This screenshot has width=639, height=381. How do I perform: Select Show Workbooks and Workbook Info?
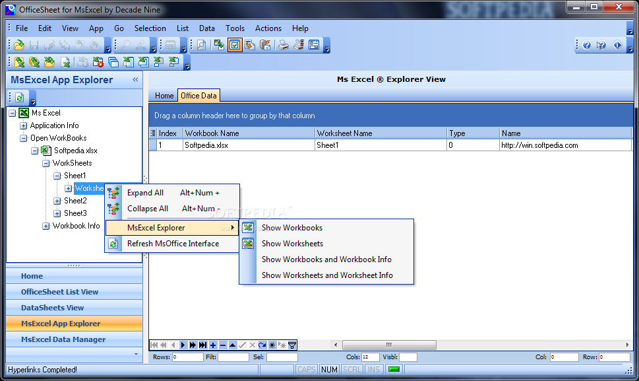click(326, 260)
